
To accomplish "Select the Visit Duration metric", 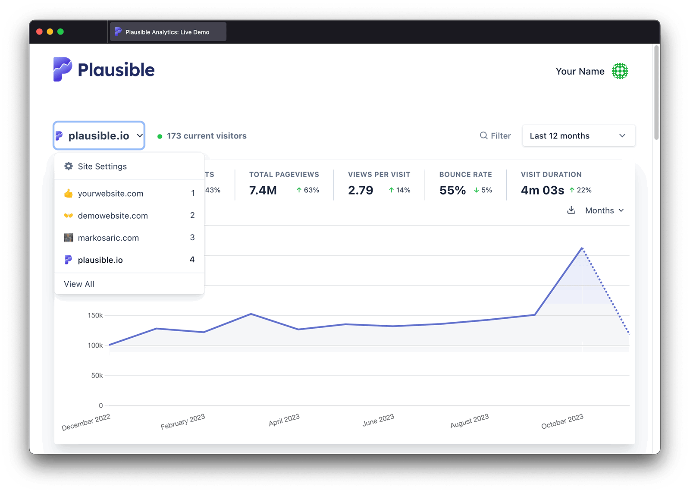I will 555,183.
